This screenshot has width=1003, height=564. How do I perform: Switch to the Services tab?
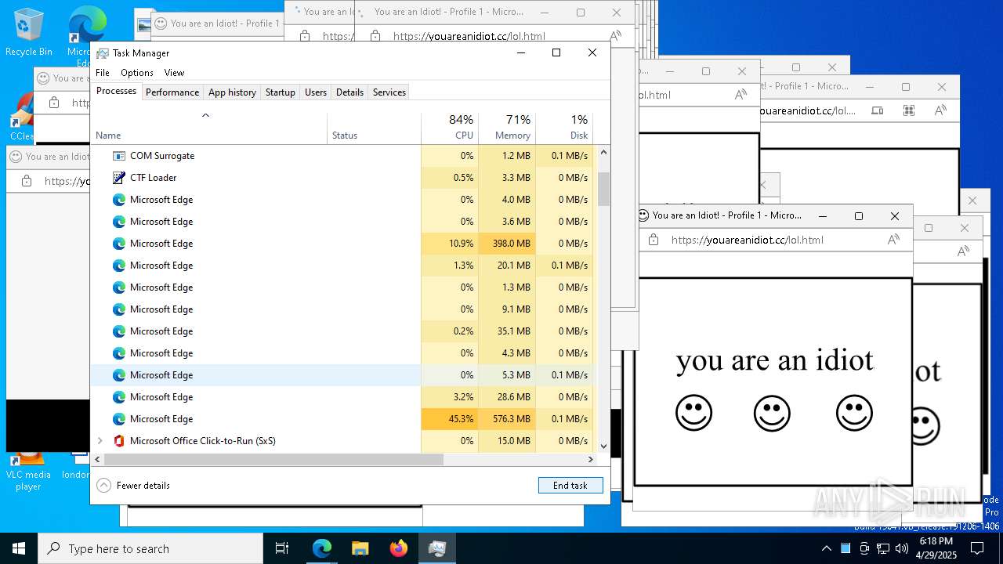[389, 92]
